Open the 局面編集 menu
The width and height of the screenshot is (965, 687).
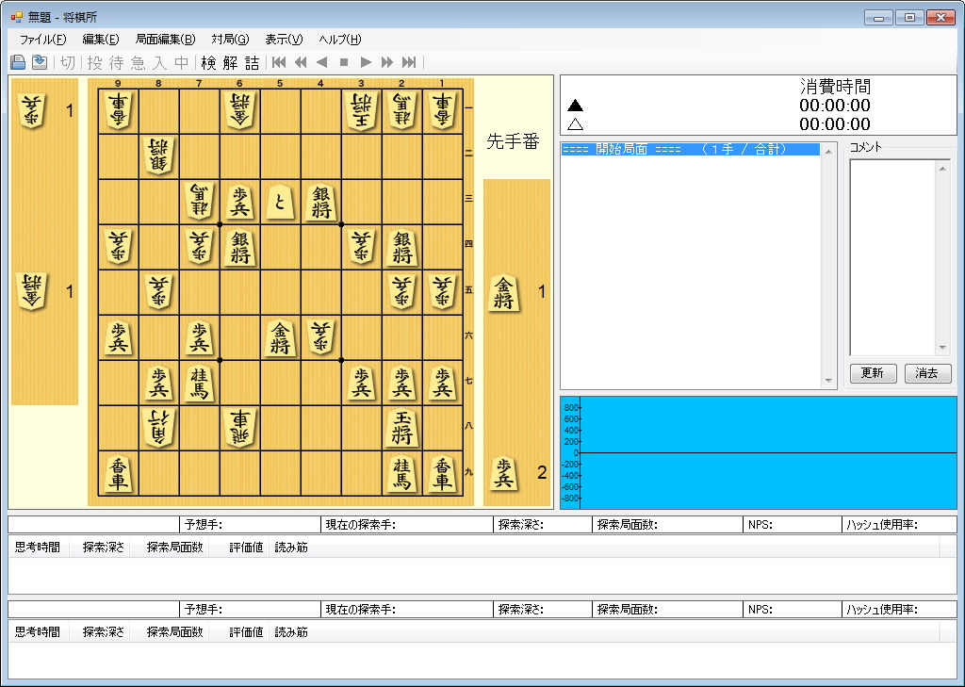point(165,39)
